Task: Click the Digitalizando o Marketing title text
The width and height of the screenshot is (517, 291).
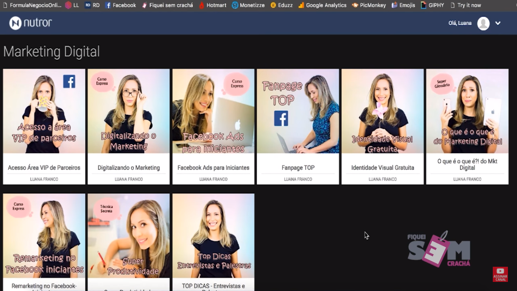Action: click(129, 167)
